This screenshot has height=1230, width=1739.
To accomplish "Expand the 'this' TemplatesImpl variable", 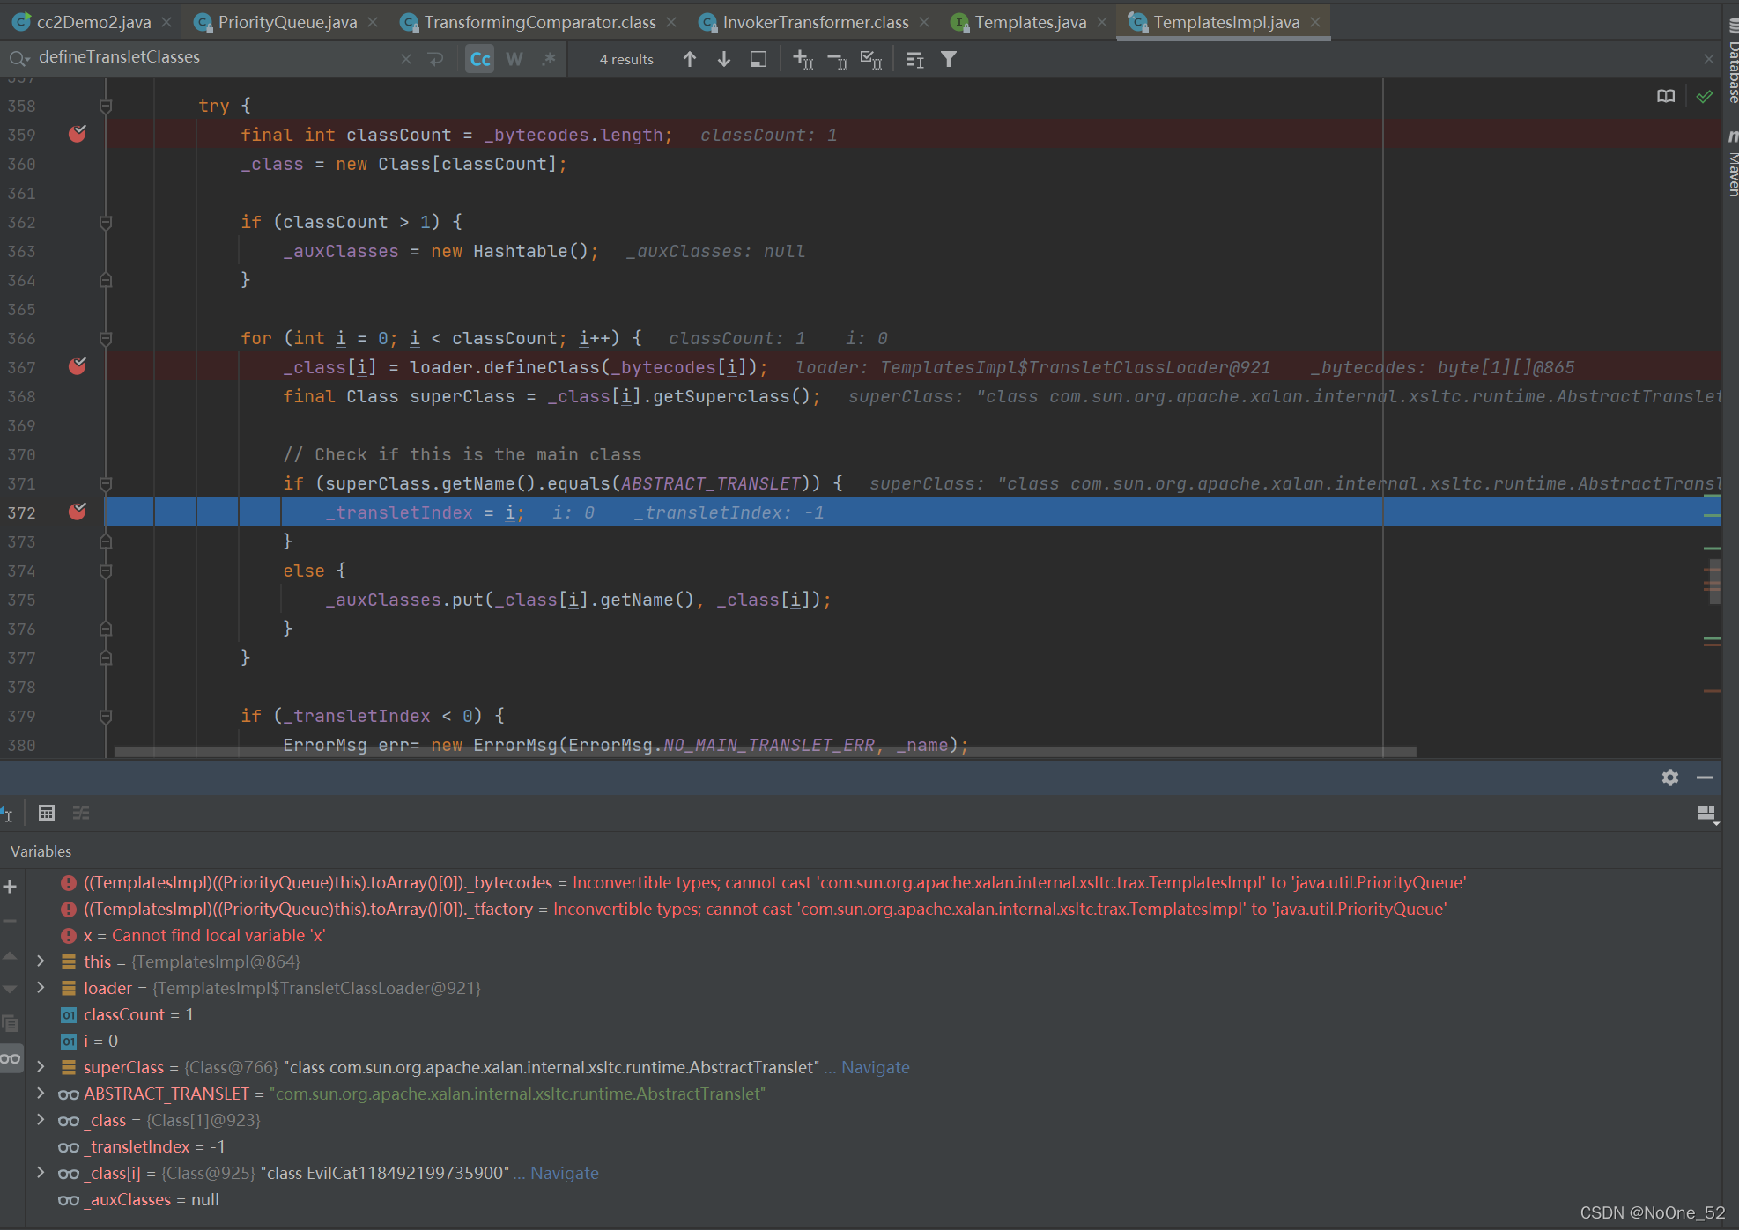I will 41,961.
